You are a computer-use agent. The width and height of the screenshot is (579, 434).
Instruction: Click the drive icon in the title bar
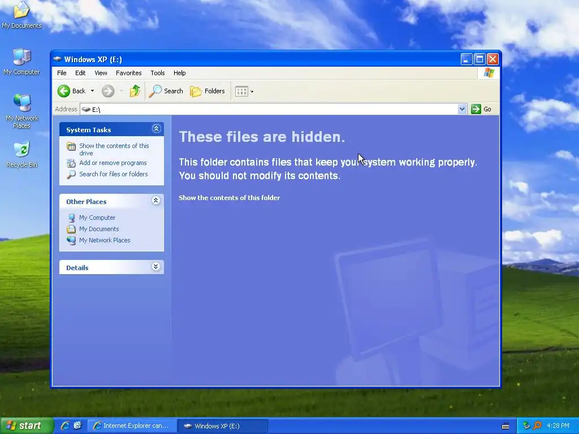pos(57,59)
